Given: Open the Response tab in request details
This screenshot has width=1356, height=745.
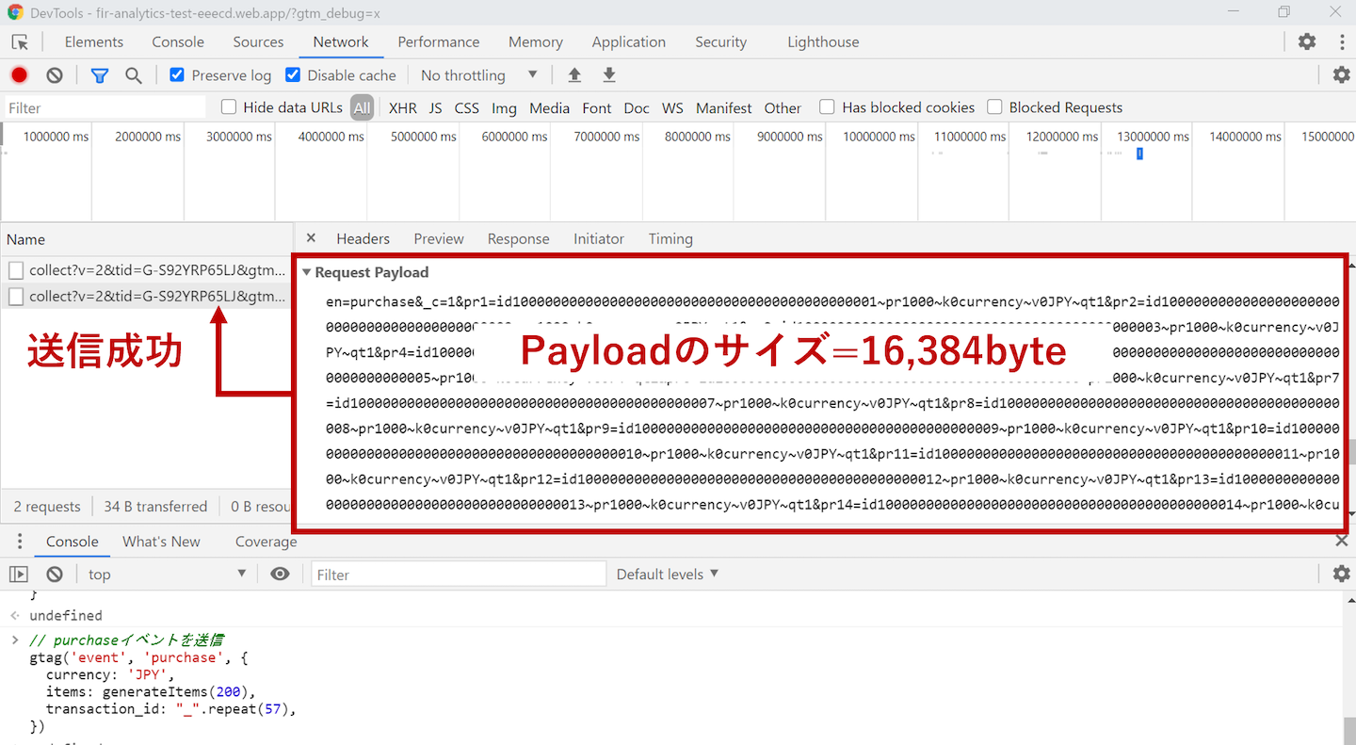Looking at the screenshot, I should [x=518, y=239].
